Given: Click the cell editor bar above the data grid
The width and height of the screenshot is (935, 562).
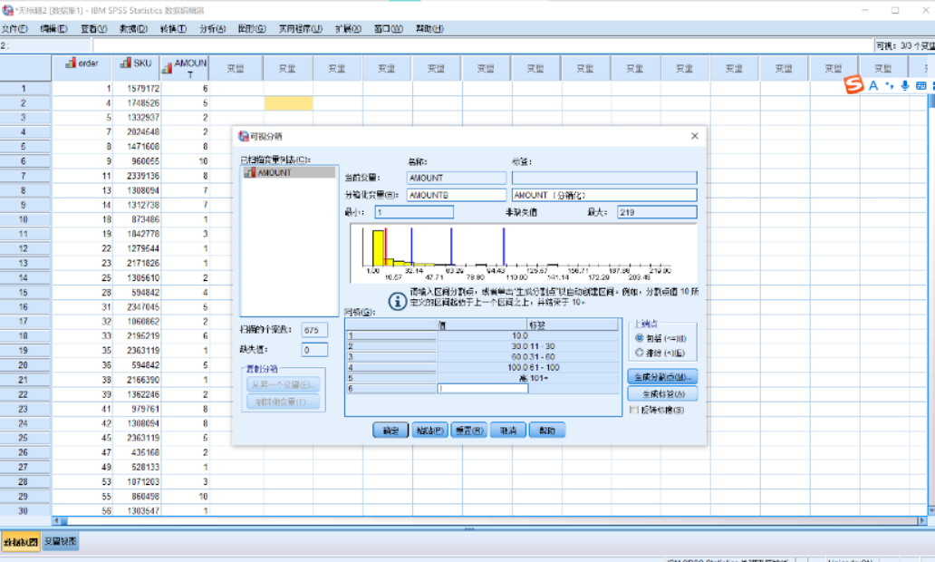Looking at the screenshot, I should [x=483, y=45].
